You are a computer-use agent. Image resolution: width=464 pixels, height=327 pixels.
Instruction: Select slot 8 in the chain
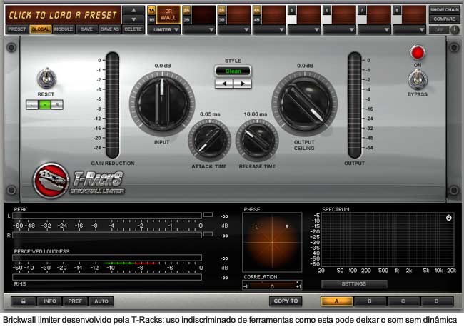click(x=397, y=11)
